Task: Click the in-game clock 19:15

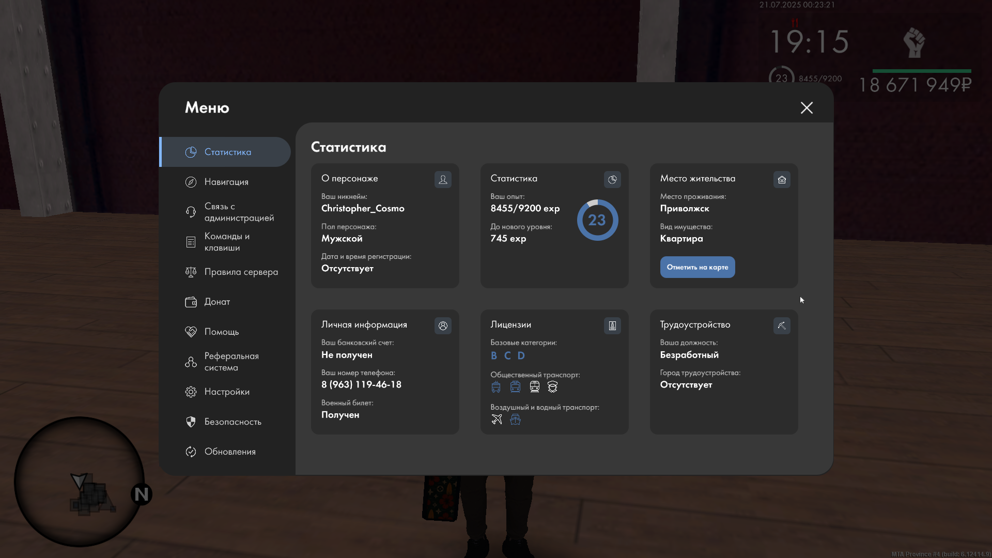Action: tap(810, 41)
